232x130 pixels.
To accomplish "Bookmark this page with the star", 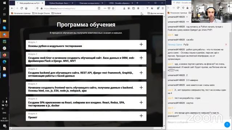I will pyautogui.click(x=113, y=8).
